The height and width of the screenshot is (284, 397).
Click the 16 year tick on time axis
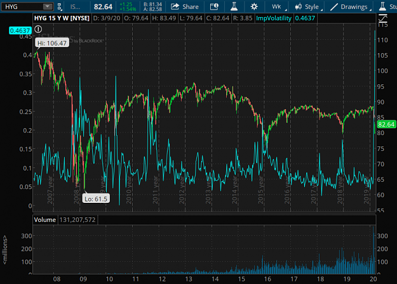pos(267,279)
